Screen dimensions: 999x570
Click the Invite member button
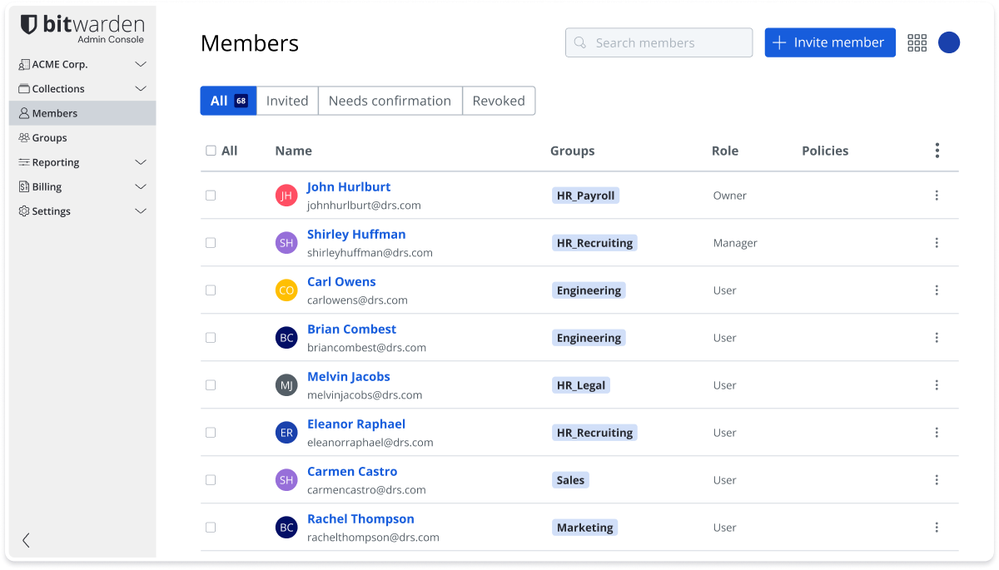(829, 42)
